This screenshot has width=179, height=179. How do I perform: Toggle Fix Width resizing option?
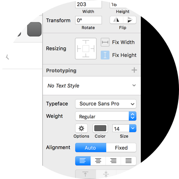105,42
